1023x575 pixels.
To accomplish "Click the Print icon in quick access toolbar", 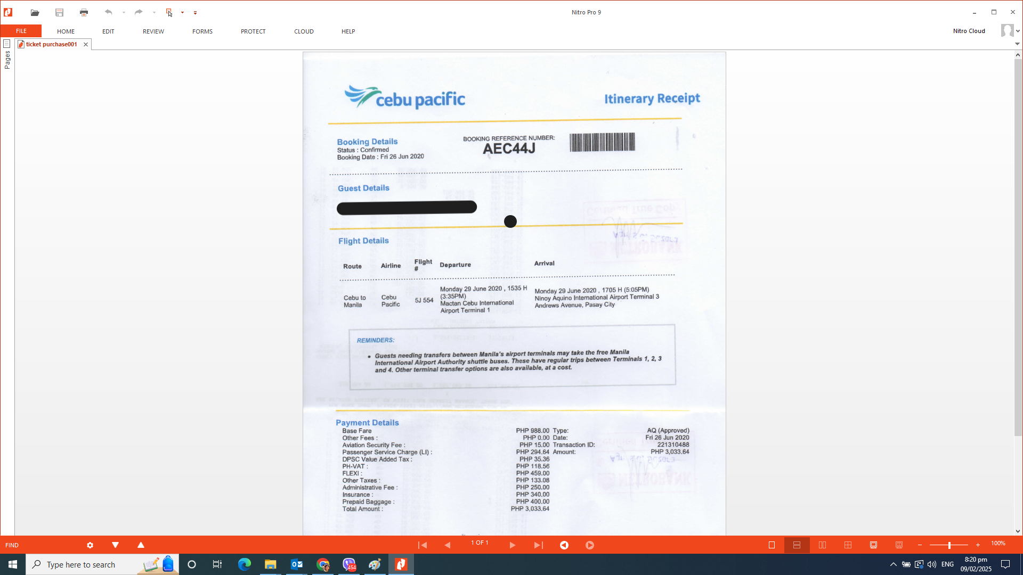I will click(x=84, y=12).
